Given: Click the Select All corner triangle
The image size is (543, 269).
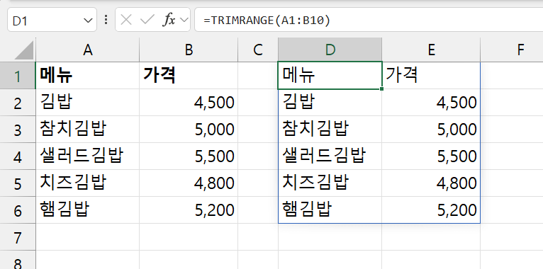Looking at the screenshot, I should [x=24, y=50].
